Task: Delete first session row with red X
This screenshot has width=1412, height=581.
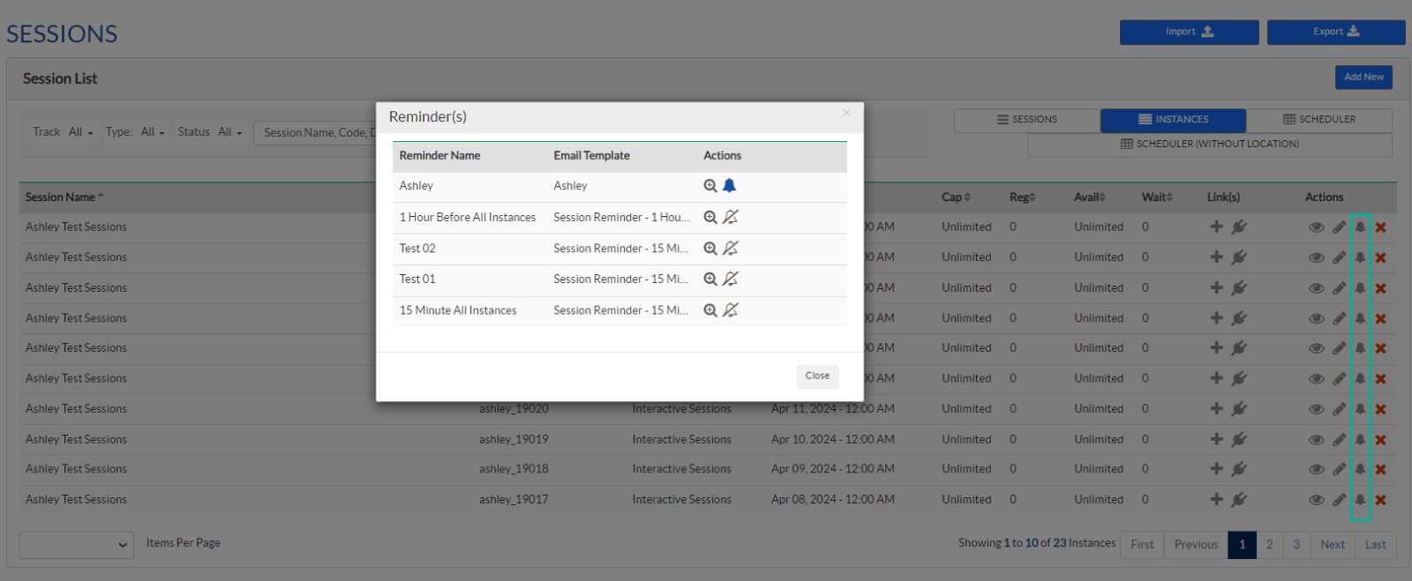Action: [1380, 227]
